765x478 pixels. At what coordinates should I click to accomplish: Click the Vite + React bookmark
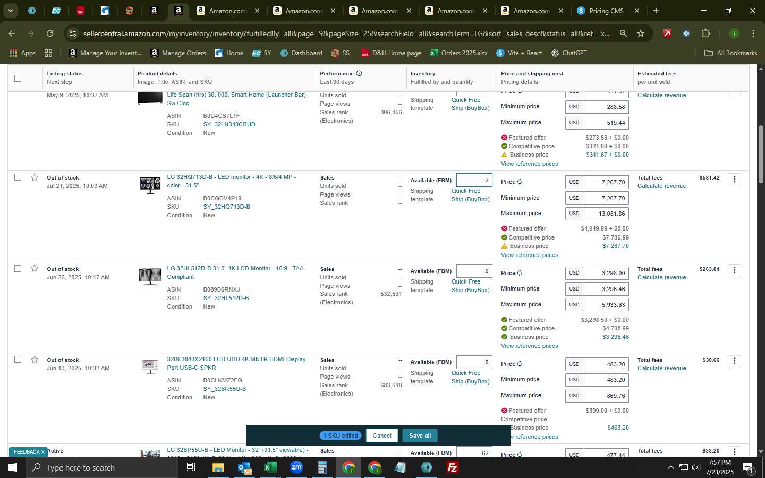click(x=519, y=53)
